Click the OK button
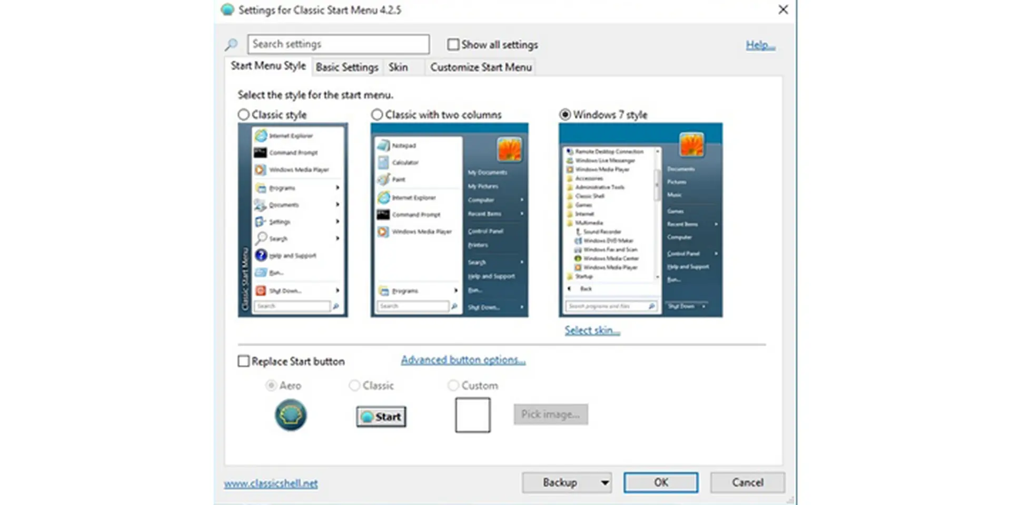The width and height of the screenshot is (1011, 505). [x=661, y=482]
